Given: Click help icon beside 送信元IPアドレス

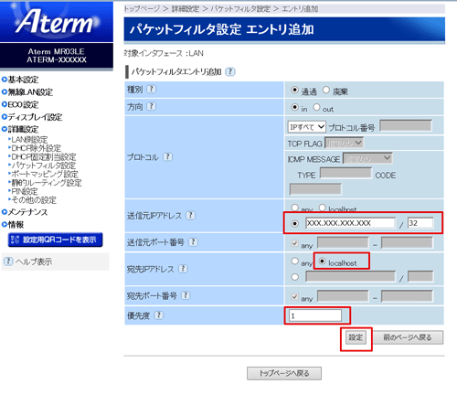Looking at the screenshot, I should pyautogui.click(x=191, y=215).
